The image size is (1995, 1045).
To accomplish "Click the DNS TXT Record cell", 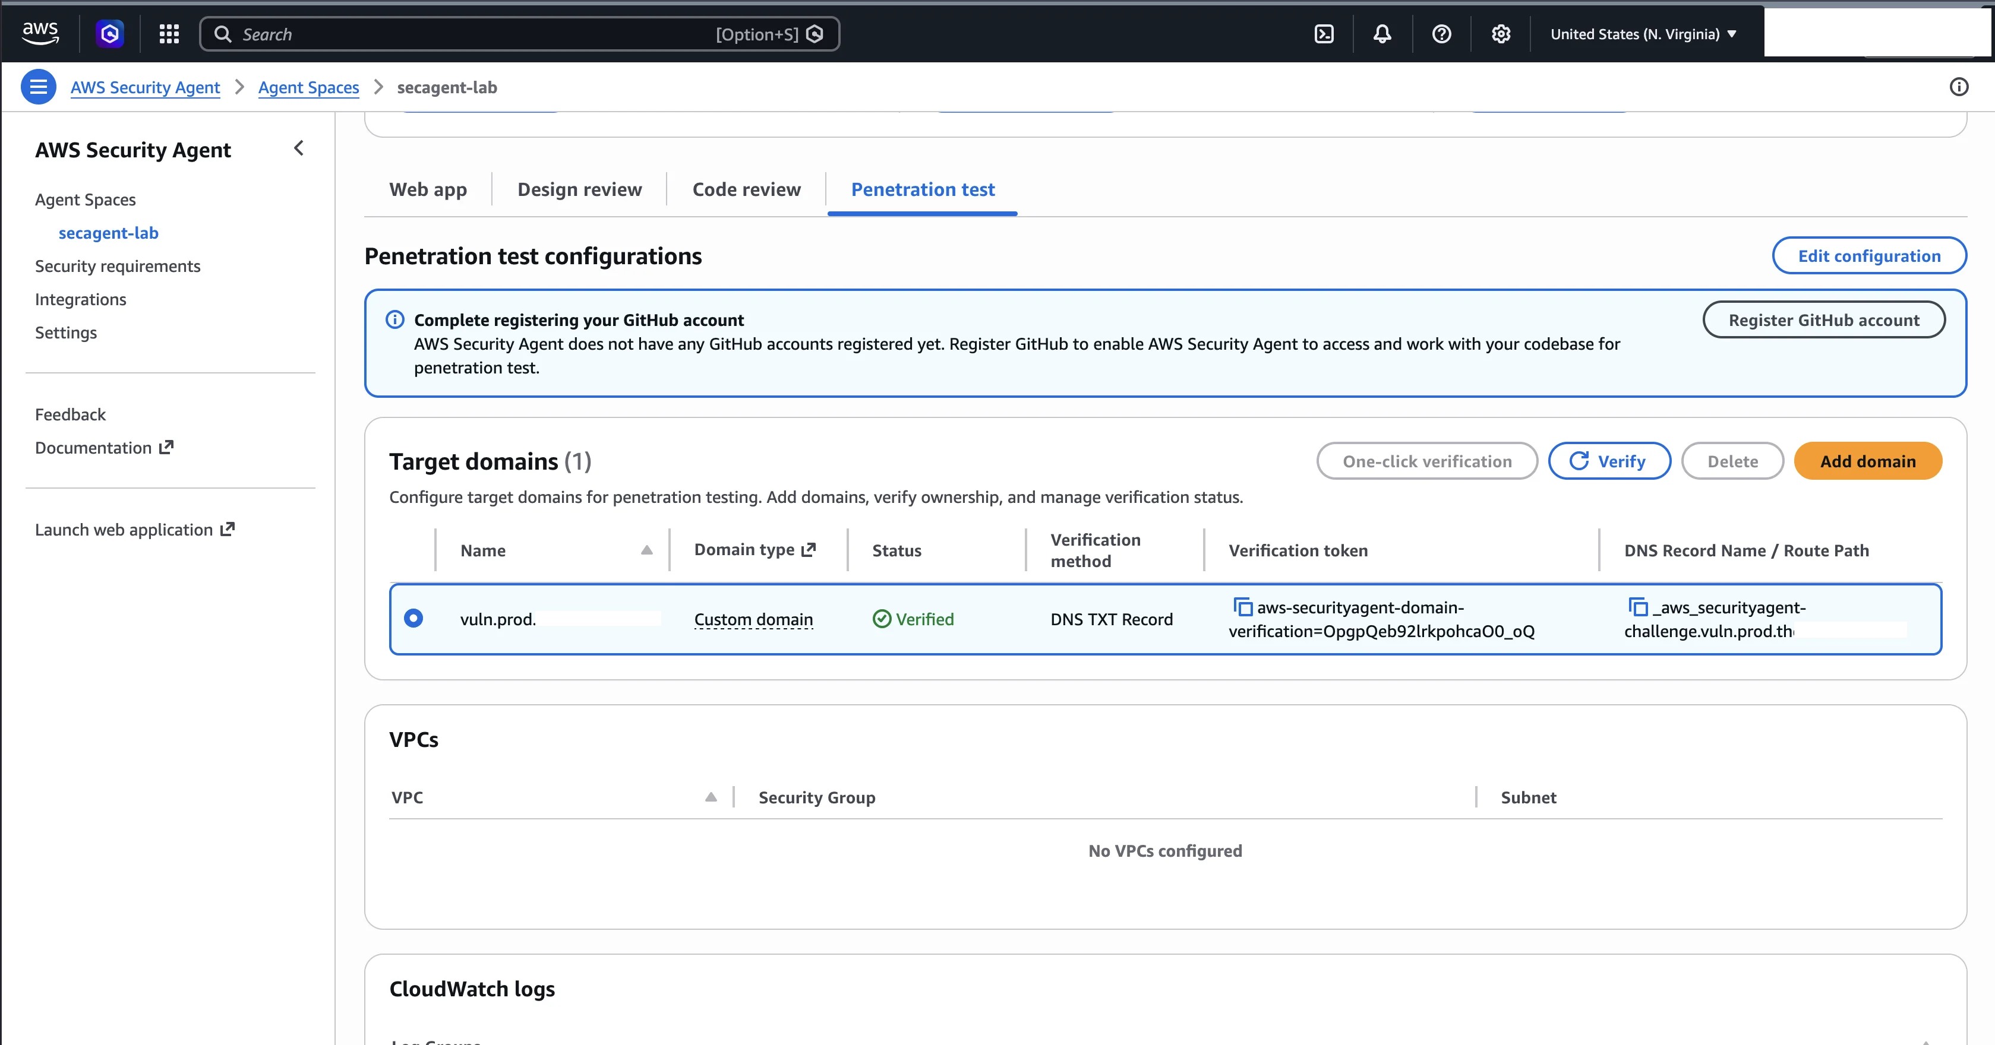I will point(1112,619).
